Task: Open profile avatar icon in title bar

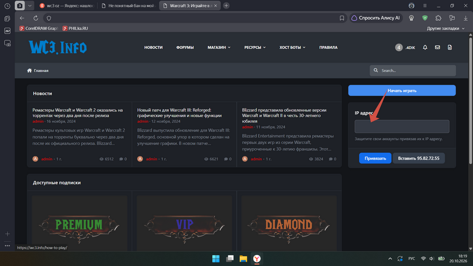Action: tap(411, 6)
